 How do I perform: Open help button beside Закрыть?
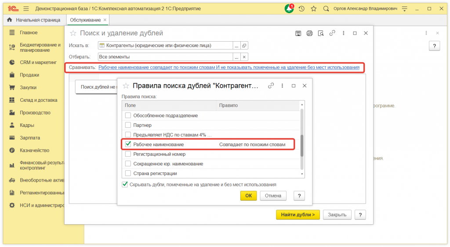point(360,215)
